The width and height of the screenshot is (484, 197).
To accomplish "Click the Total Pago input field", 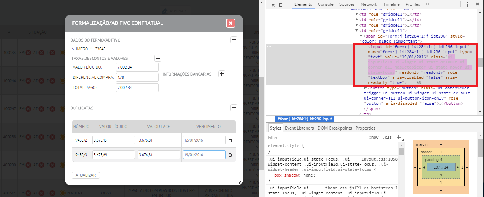I will pyautogui.click(x=137, y=88).
